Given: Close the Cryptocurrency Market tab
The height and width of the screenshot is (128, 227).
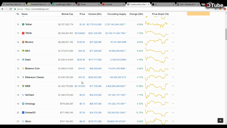Looking at the screenshot, I should tap(149, 5).
